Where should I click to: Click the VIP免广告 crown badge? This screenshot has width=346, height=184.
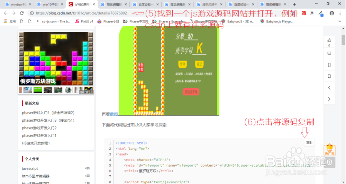(x=329, y=150)
